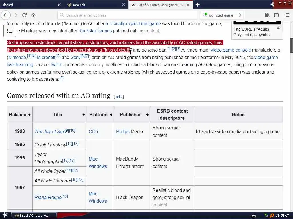Open the Philips publisher link
This screenshot has height=219, width=293.
123,131
